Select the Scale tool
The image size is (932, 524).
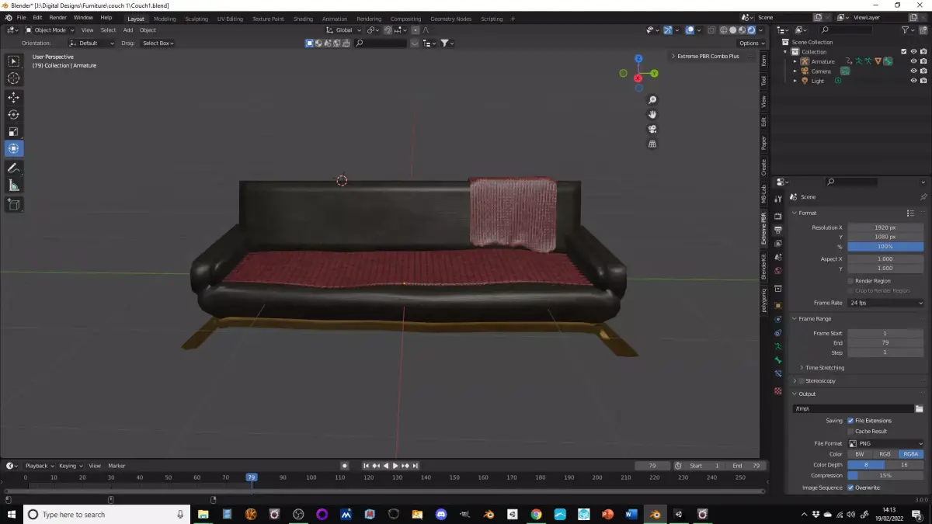(13, 131)
